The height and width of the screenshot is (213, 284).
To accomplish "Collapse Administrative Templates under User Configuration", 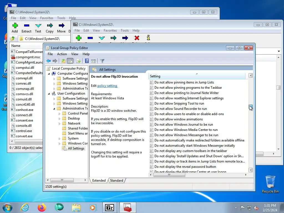I will (54, 109).
